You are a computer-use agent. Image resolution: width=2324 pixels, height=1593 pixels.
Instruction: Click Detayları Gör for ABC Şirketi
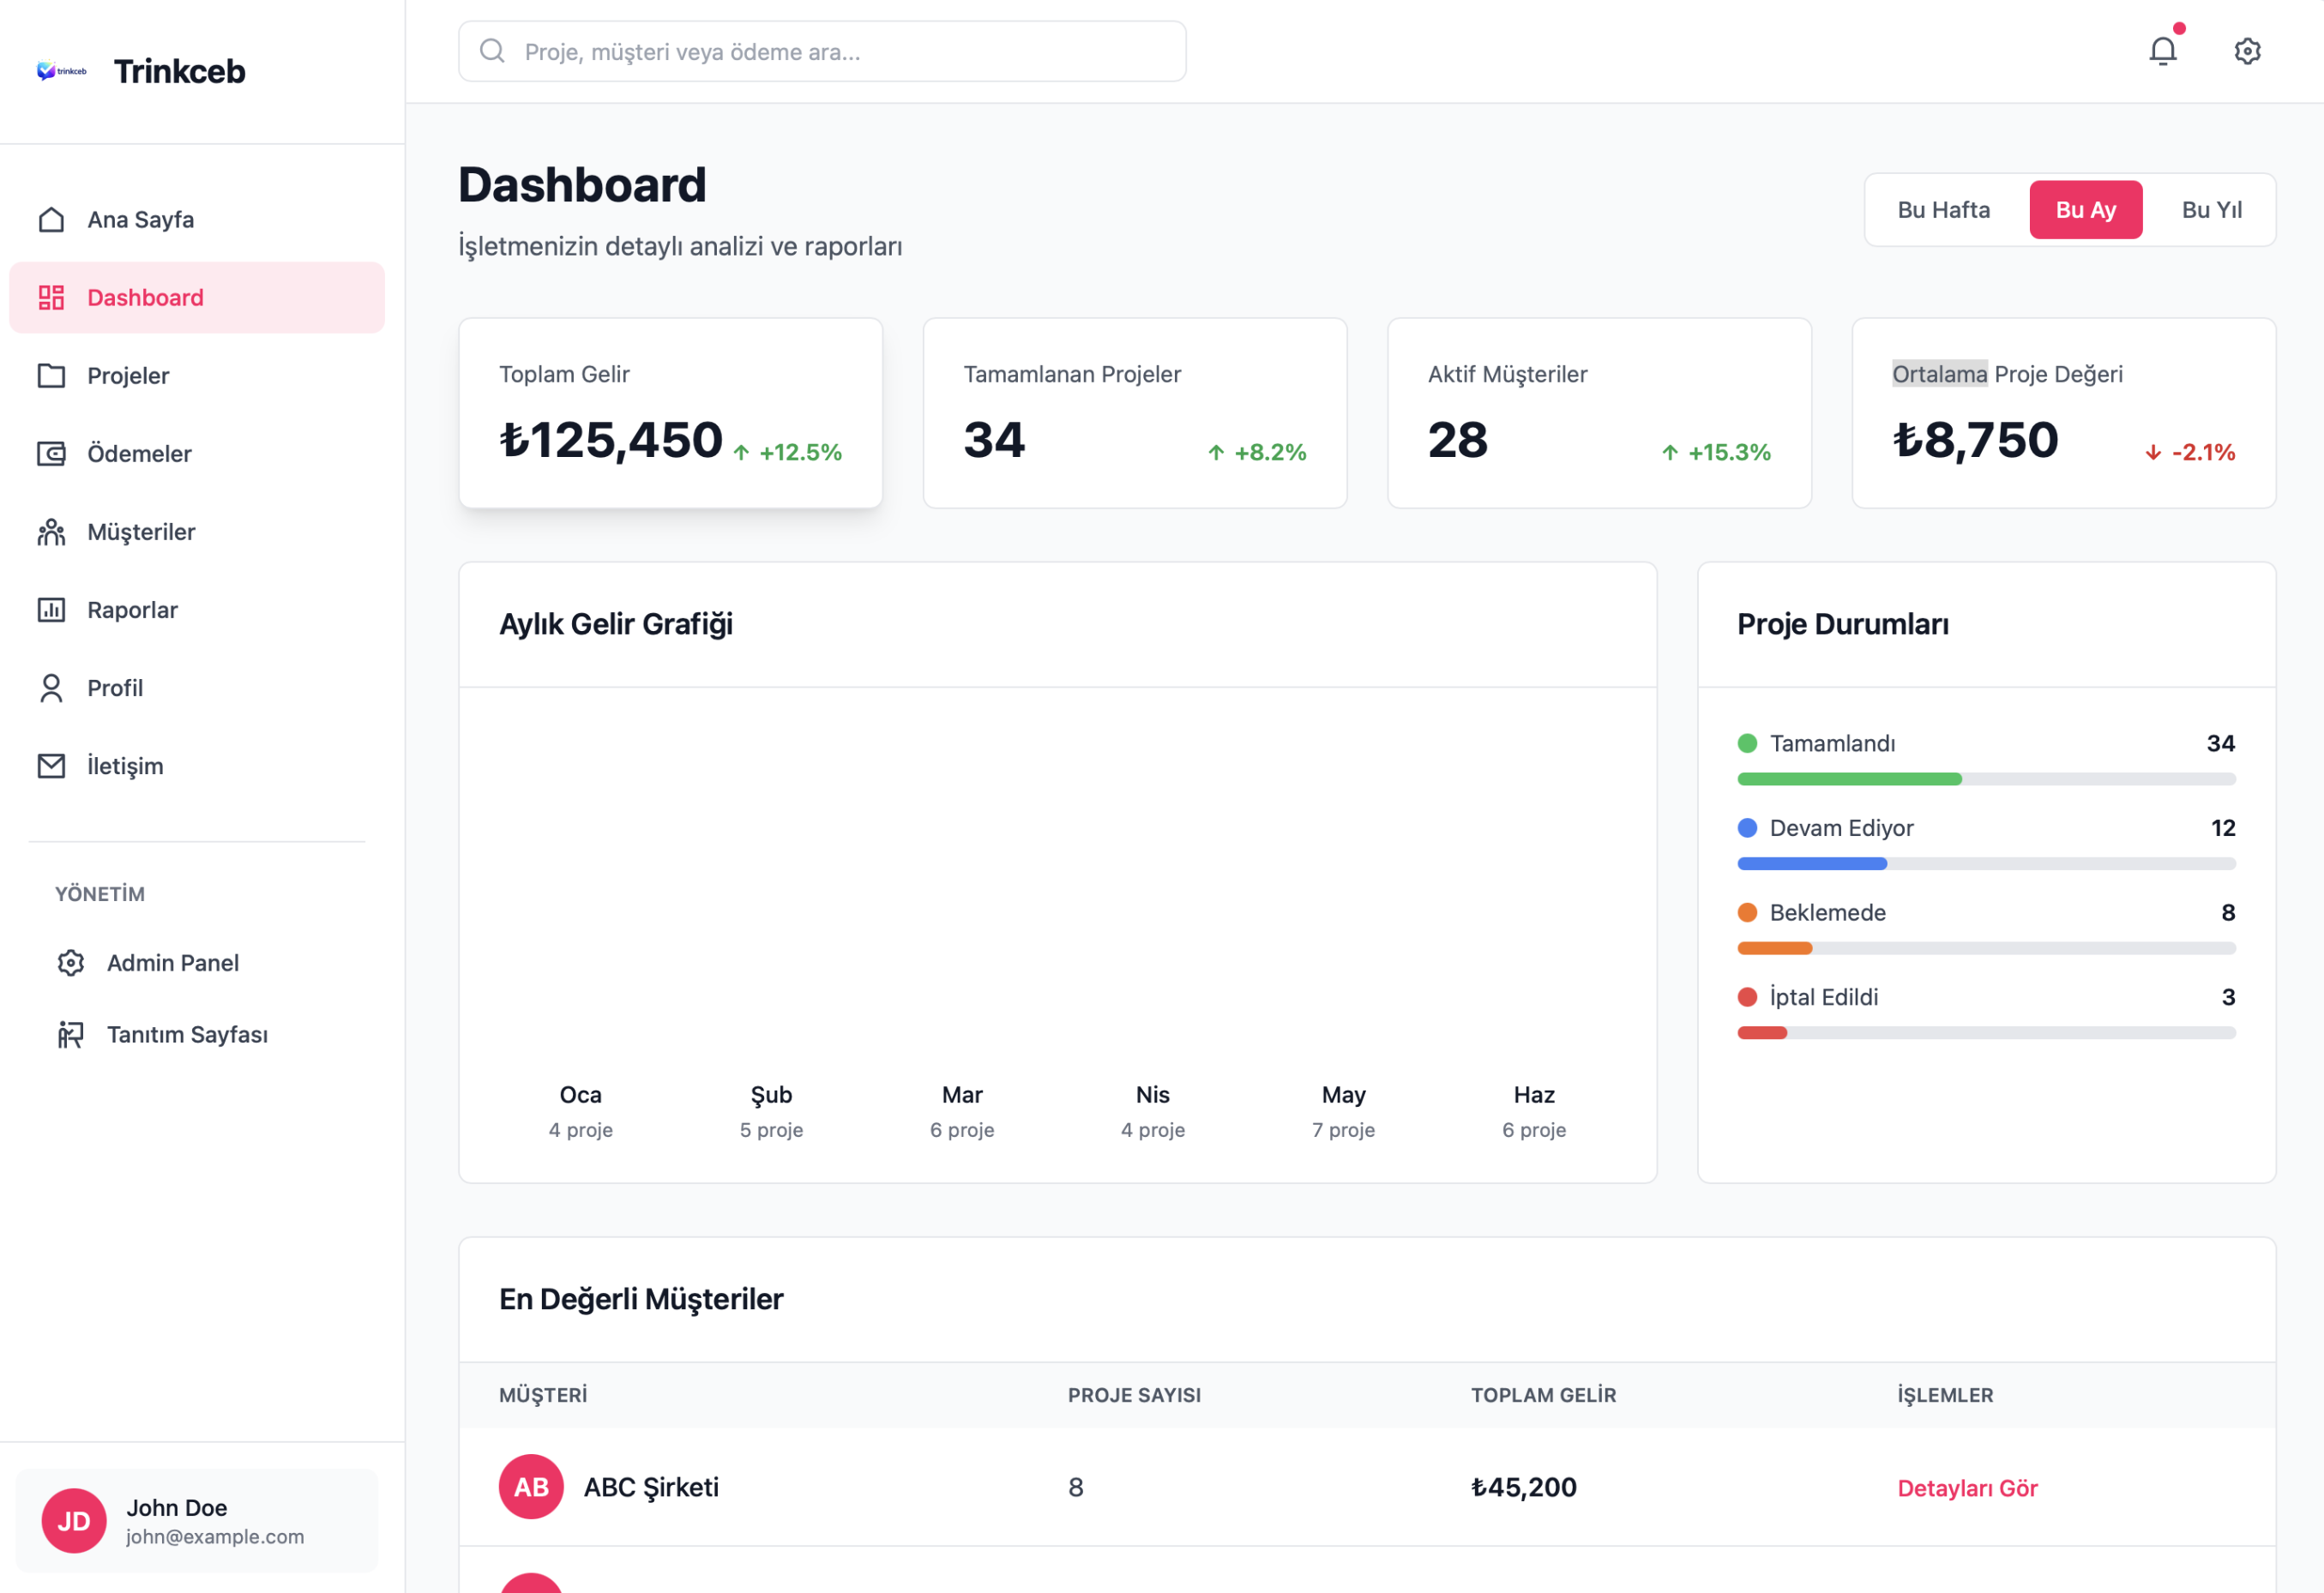pos(1966,1487)
